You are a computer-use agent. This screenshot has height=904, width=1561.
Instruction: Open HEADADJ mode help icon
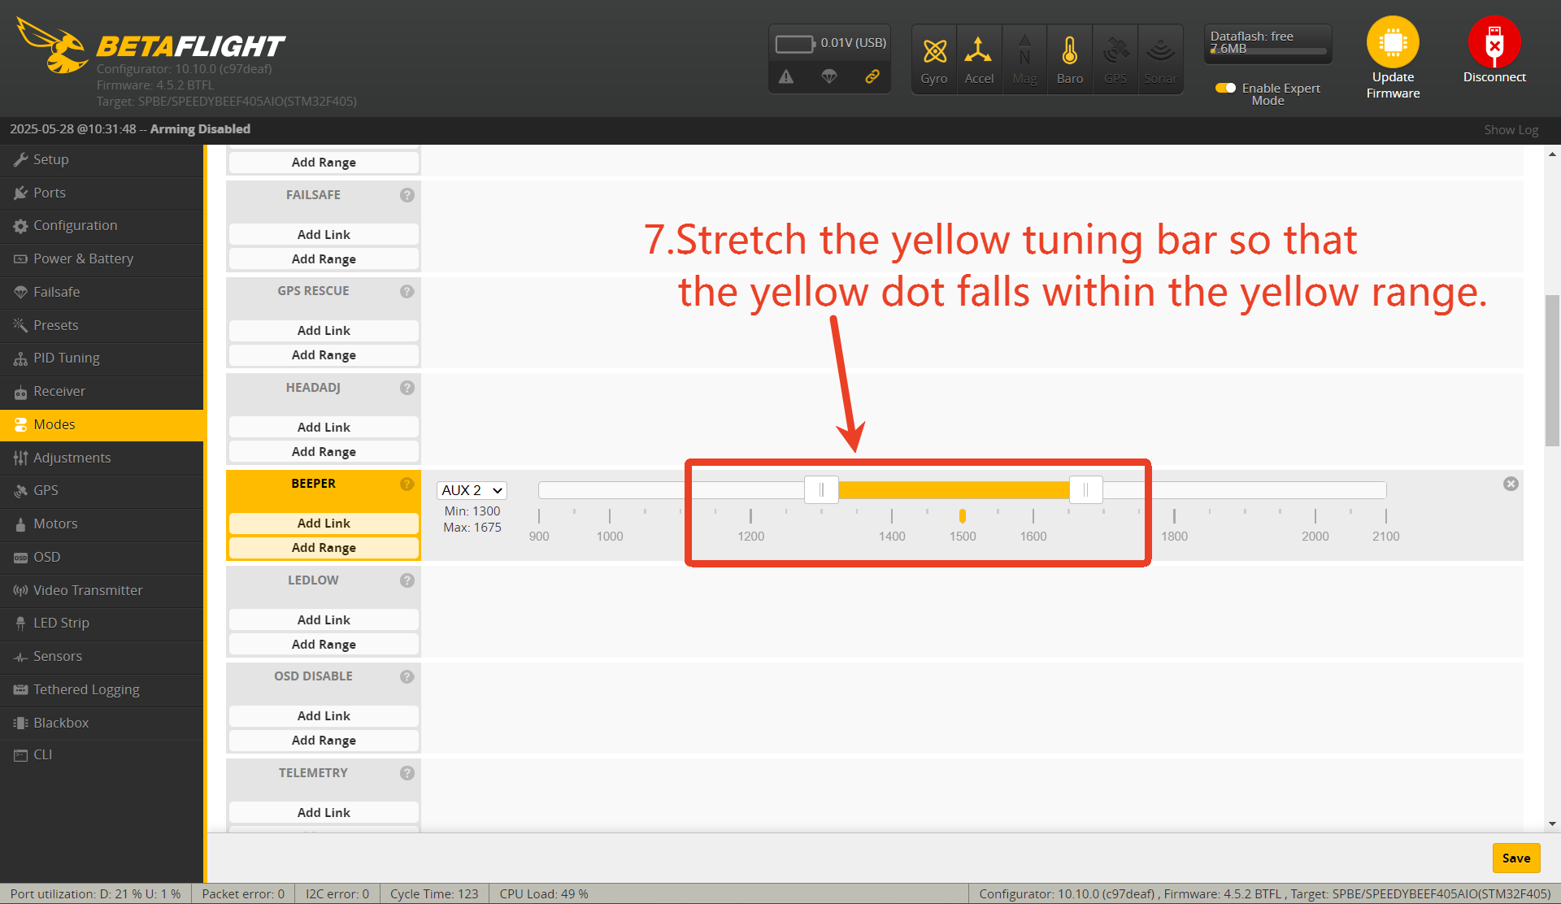click(407, 388)
